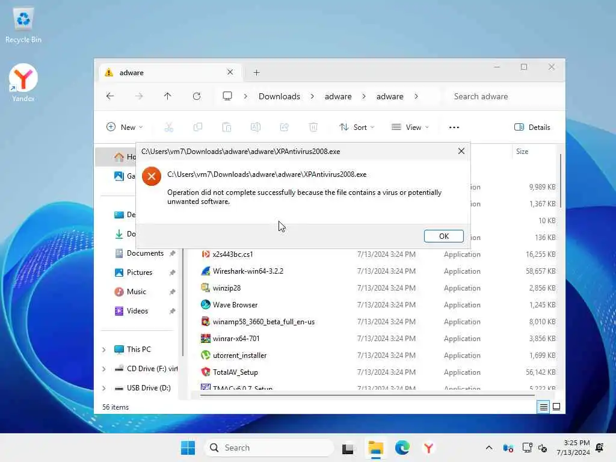Open the View dropdown
The width and height of the screenshot is (616, 462).
pyautogui.click(x=410, y=127)
